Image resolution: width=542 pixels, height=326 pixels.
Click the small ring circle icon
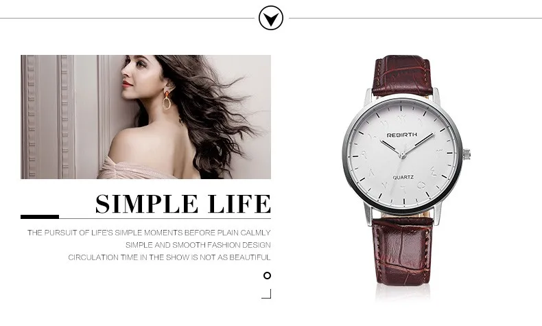point(267,275)
